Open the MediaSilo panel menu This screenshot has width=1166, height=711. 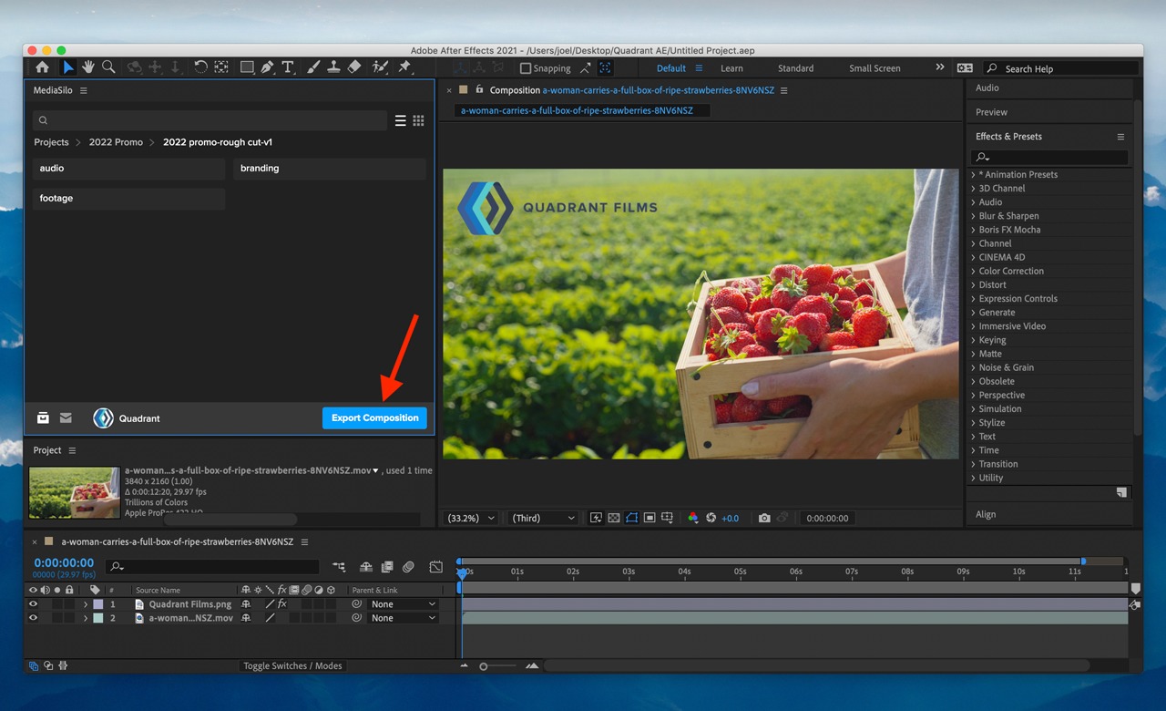(x=84, y=90)
